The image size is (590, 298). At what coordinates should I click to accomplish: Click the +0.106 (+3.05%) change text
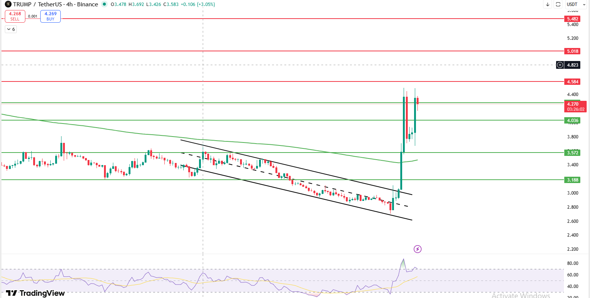198,4
